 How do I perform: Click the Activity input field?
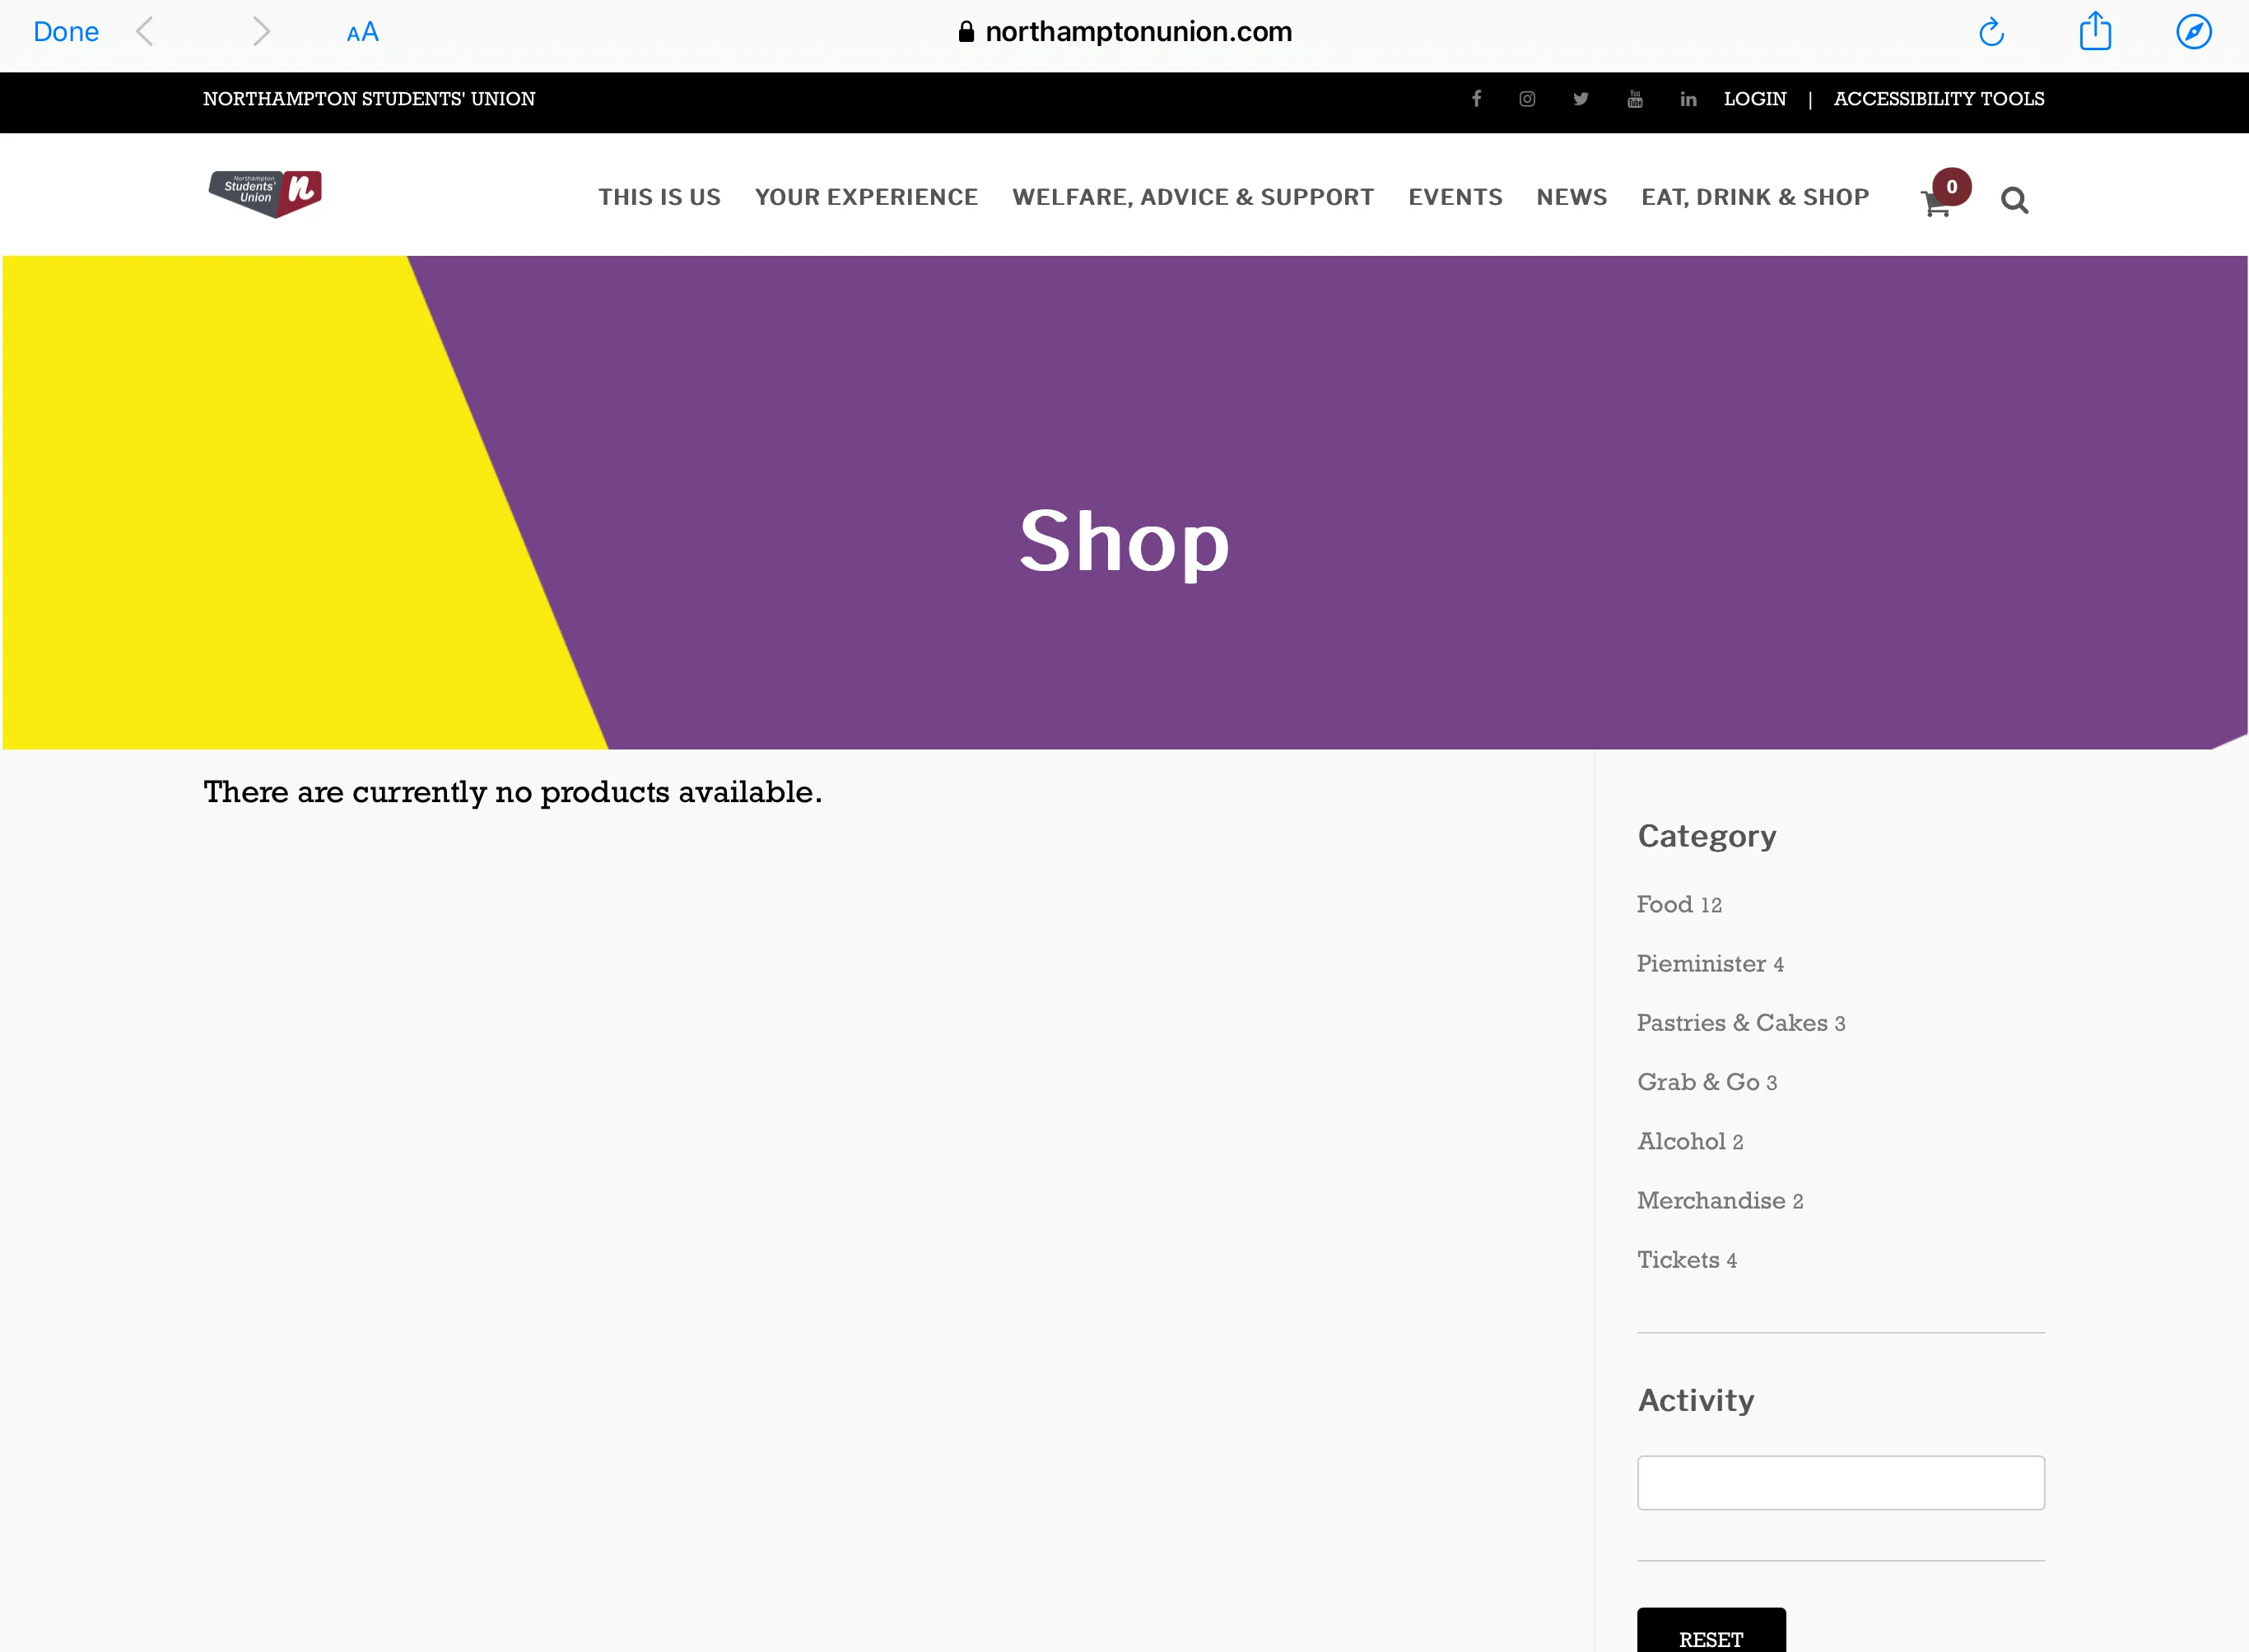point(1841,1481)
